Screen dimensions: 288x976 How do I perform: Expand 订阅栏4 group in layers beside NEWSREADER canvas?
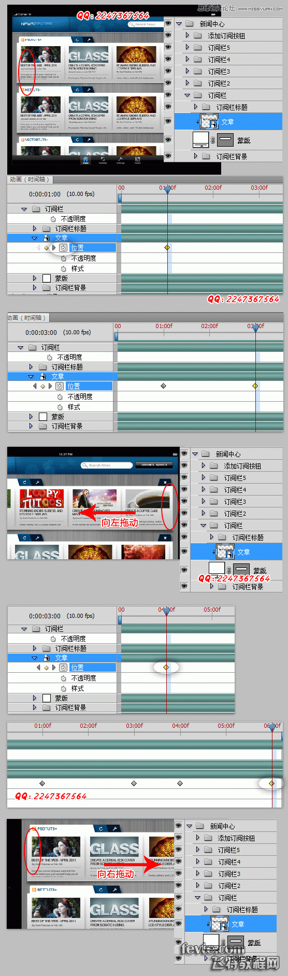pos(188,60)
